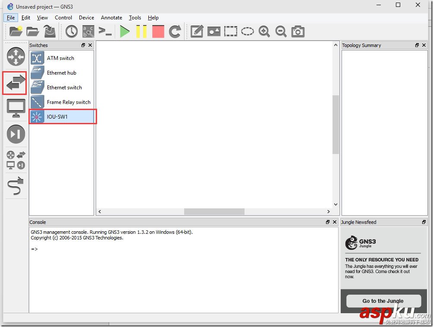Stop all devices with the red stop icon
The width and height of the screenshot is (433, 327).
158,31
